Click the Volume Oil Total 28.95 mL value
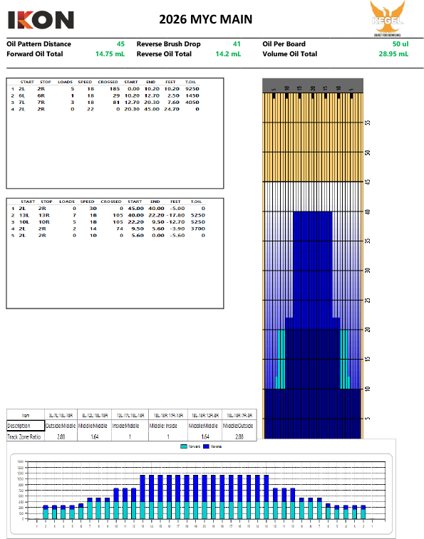 [393, 54]
